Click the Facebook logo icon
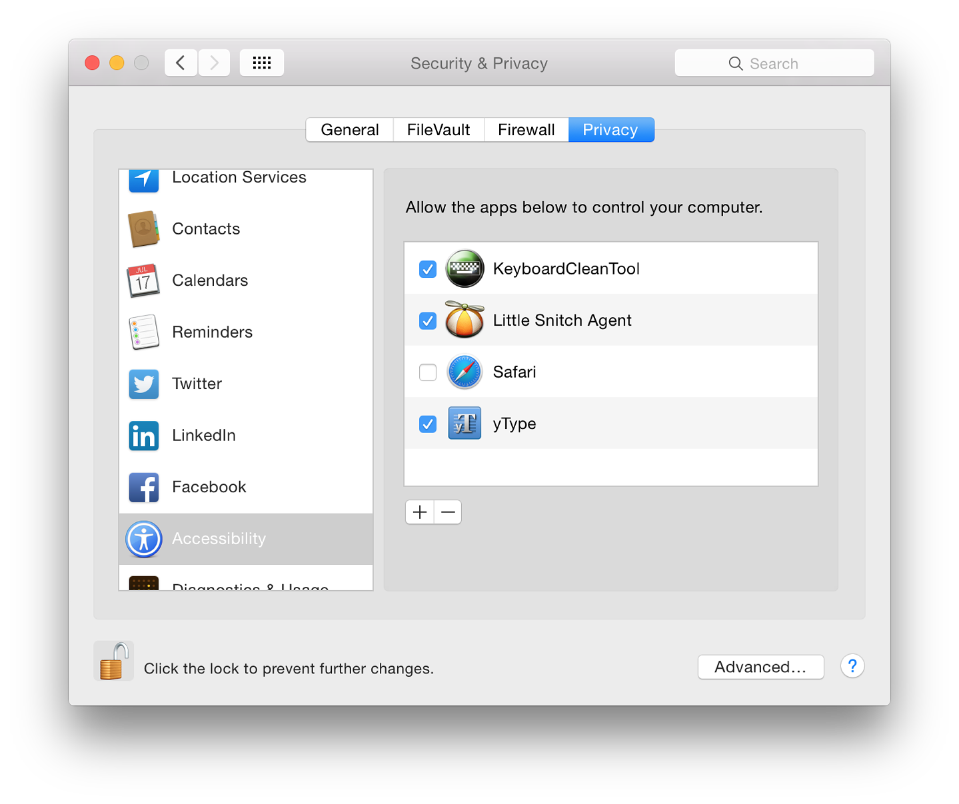 144,487
